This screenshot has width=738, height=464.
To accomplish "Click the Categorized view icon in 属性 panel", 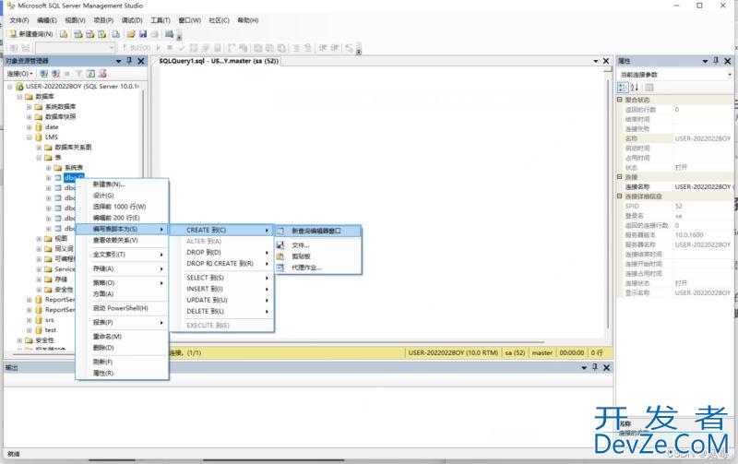I will (623, 88).
